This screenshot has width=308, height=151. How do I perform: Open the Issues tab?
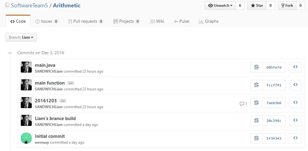(x=47, y=21)
